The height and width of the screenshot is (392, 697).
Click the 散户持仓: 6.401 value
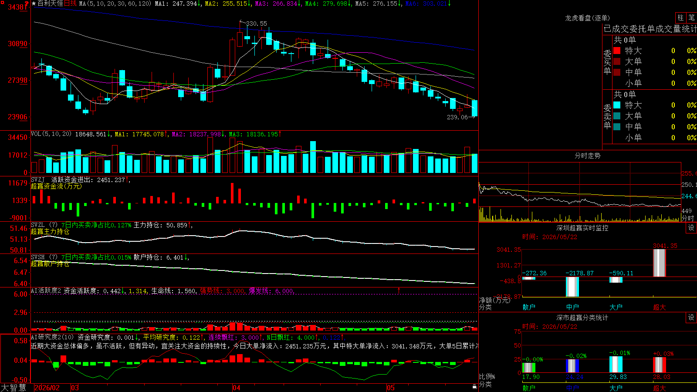click(x=159, y=257)
